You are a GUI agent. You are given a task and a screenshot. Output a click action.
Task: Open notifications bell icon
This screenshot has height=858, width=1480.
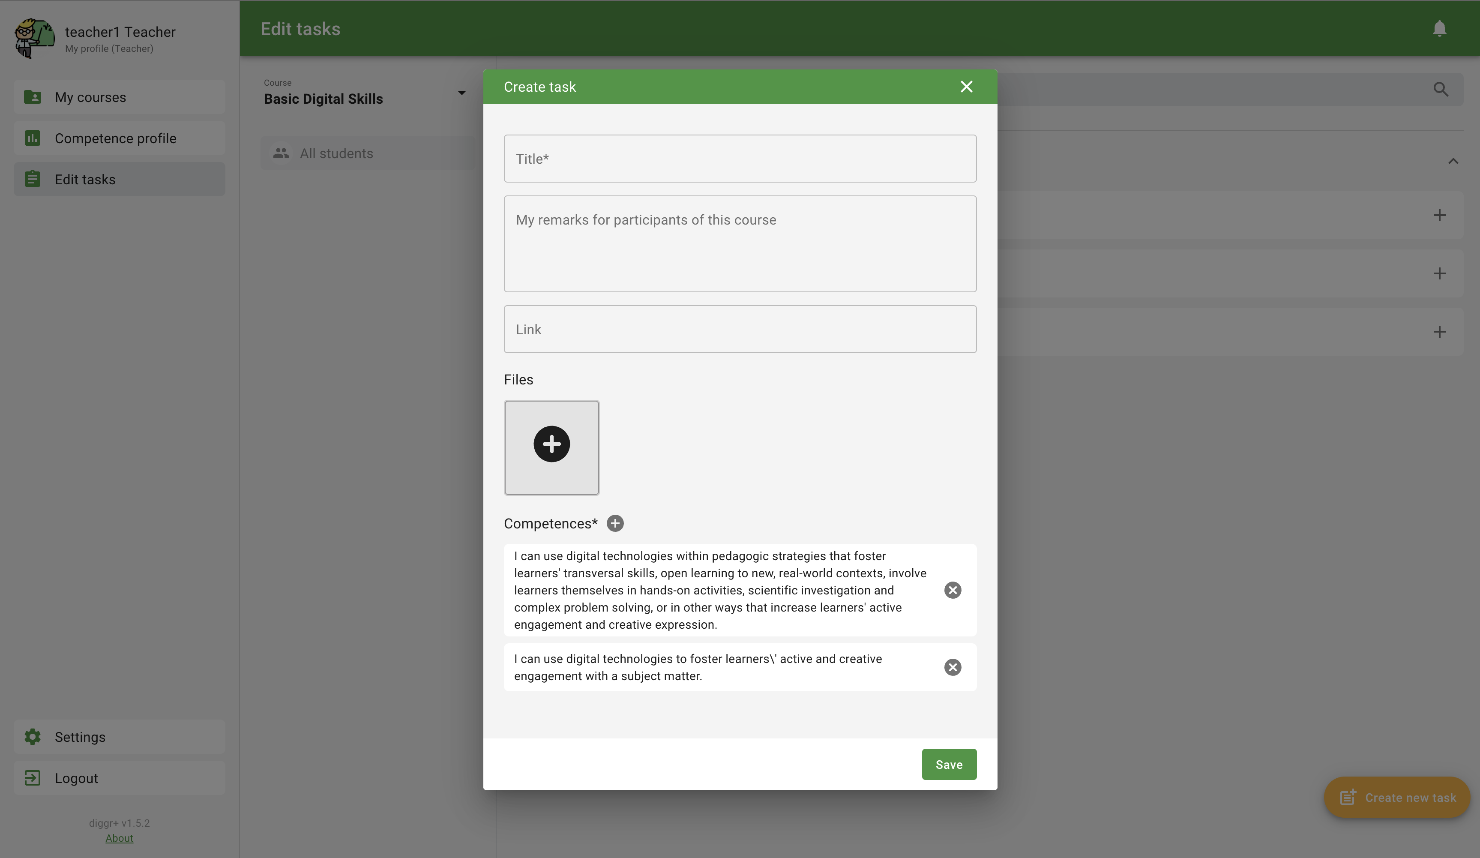pos(1439,28)
